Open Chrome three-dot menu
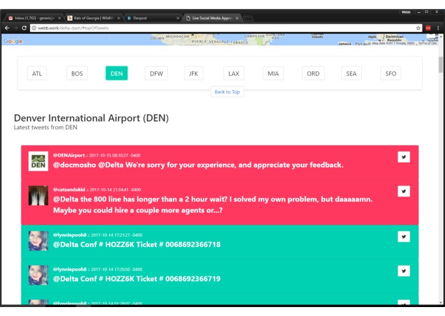 (x=438, y=28)
